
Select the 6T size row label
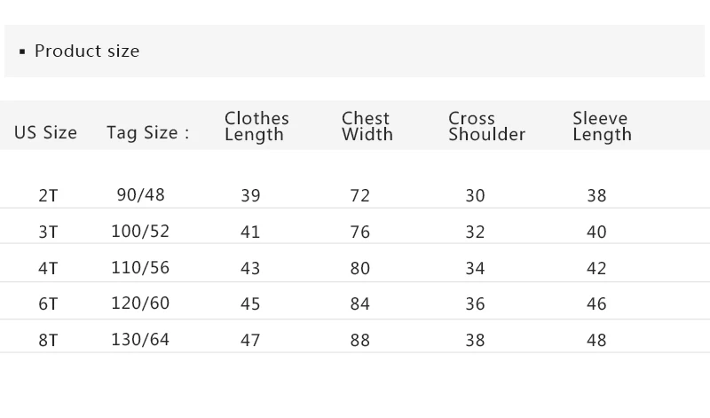pos(48,304)
